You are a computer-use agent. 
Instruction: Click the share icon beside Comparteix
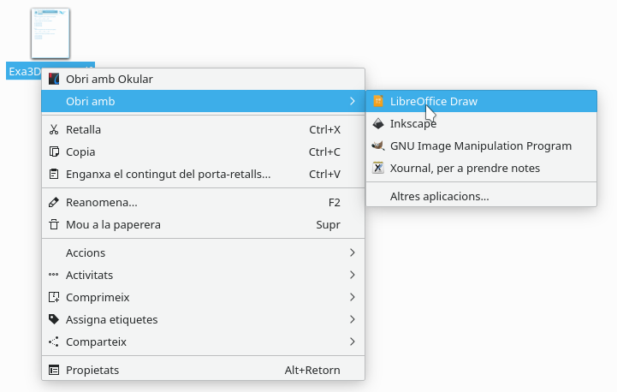pyautogui.click(x=54, y=342)
